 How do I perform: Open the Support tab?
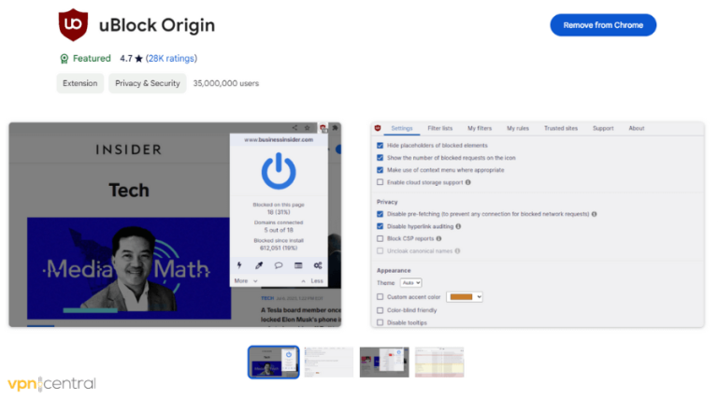[x=603, y=129]
